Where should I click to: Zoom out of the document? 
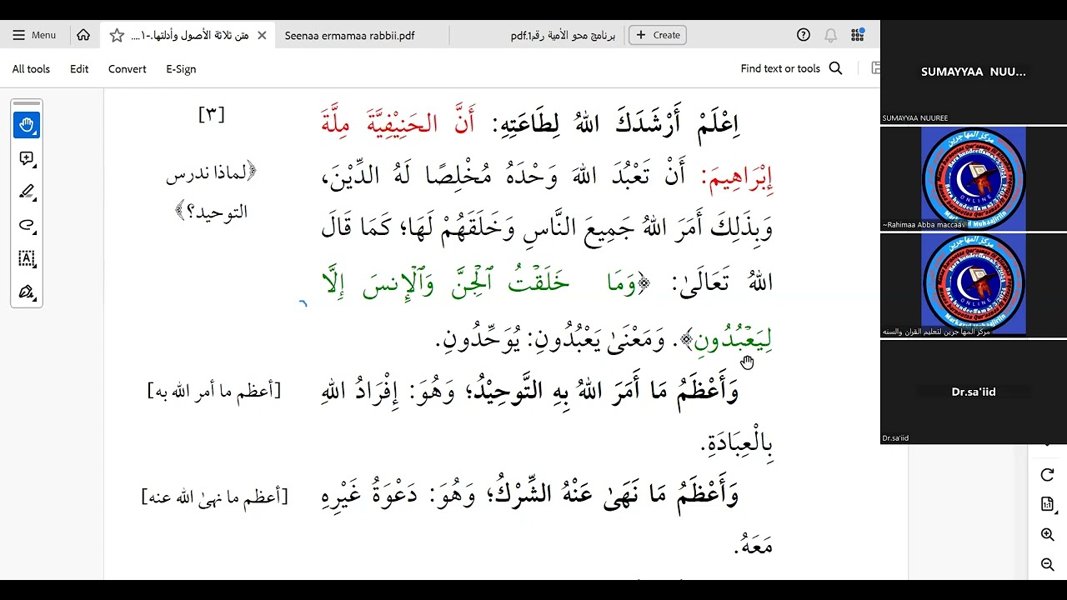1048,565
